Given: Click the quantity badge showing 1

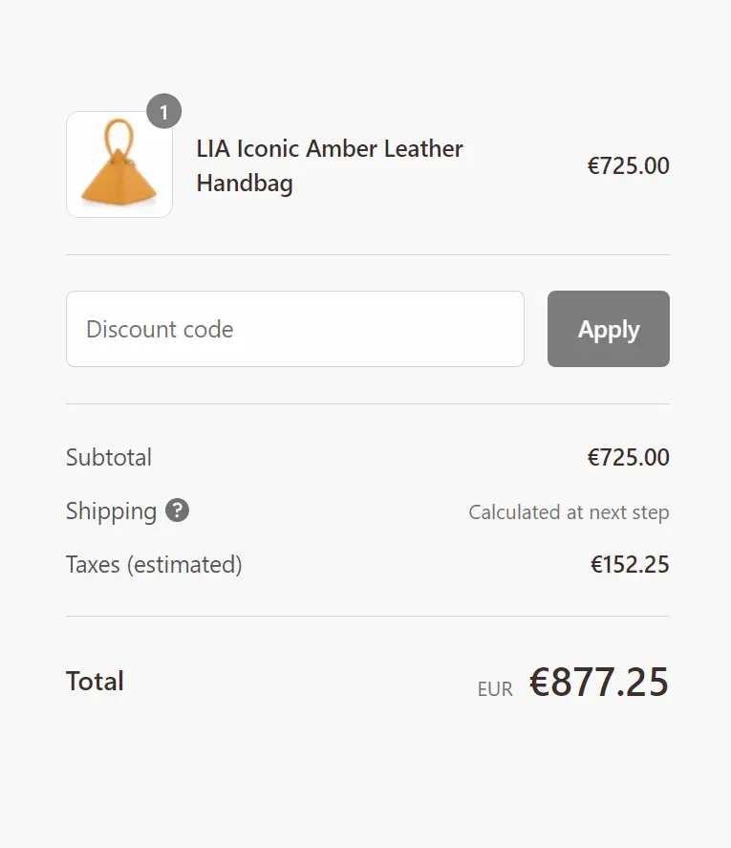Looking at the screenshot, I should pyautogui.click(x=163, y=112).
